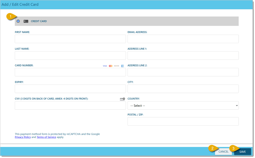Open the Privacy Policy link
Viewport: 255px width, 158px height.
23,137
